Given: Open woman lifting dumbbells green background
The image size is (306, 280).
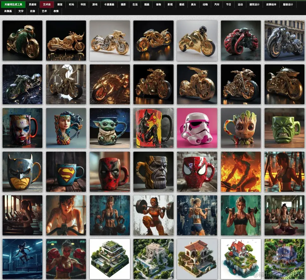Looking at the screenshot, I should point(241,216).
